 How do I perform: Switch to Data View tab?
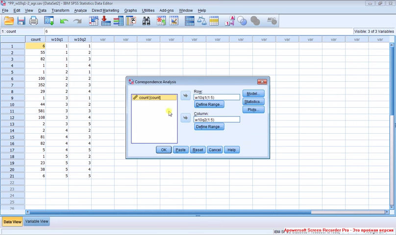pyautogui.click(x=12, y=222)
